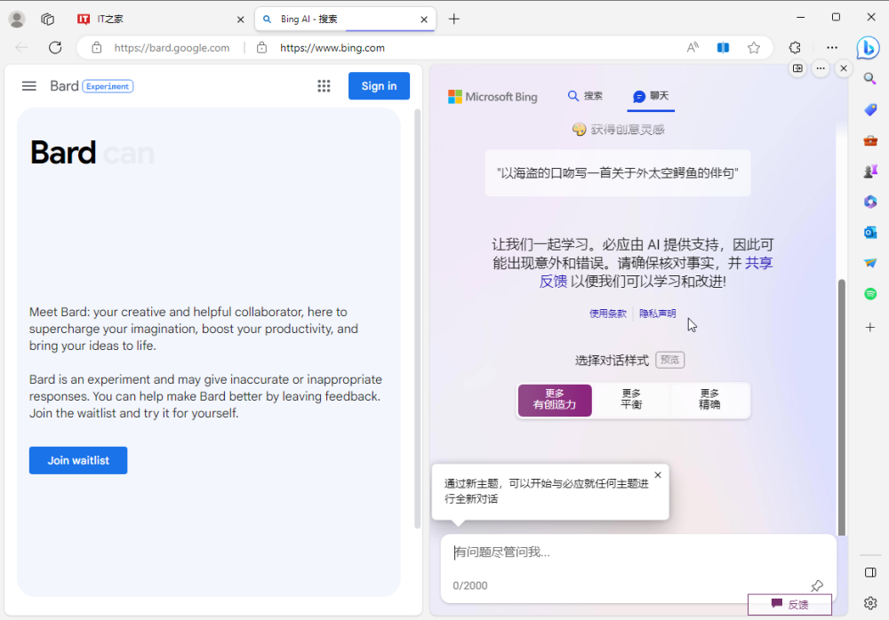
Task: Click the Sign in button
Action: point(379,86)
